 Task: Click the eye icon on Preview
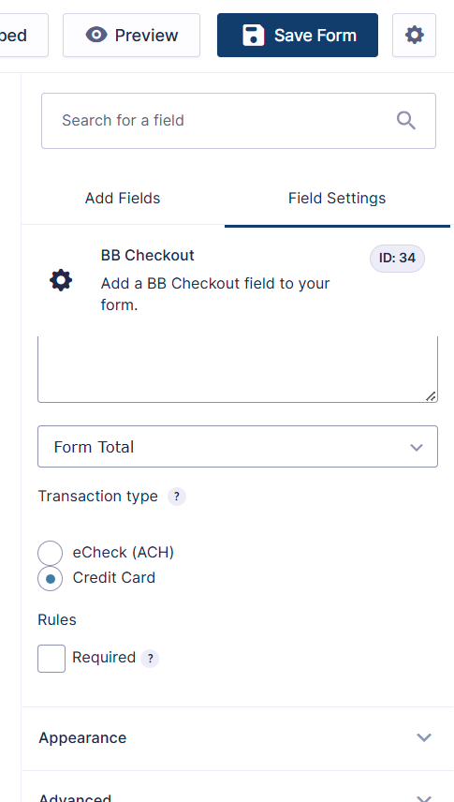click(96, 35)
